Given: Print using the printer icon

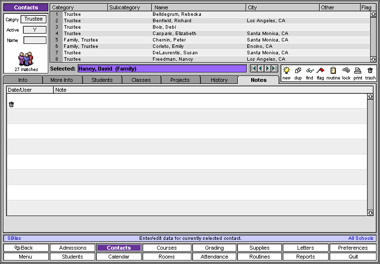Looking at the screenshot, I should (x=358, y=71).
